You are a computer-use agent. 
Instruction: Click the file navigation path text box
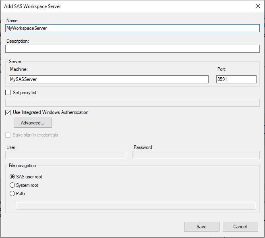click(x=135, y=206)
